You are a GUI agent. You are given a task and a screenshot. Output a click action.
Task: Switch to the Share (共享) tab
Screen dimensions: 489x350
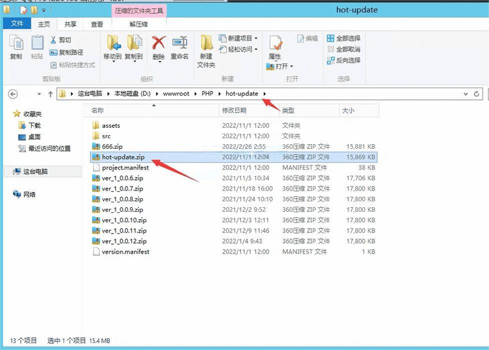point(71,24)
